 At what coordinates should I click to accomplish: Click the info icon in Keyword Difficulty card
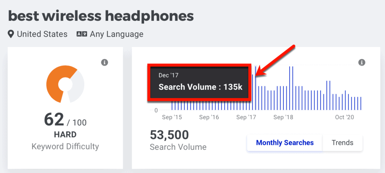point(104,62)
